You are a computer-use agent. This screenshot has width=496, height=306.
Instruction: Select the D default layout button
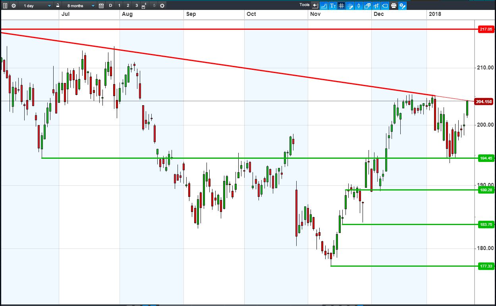point(111,6)
